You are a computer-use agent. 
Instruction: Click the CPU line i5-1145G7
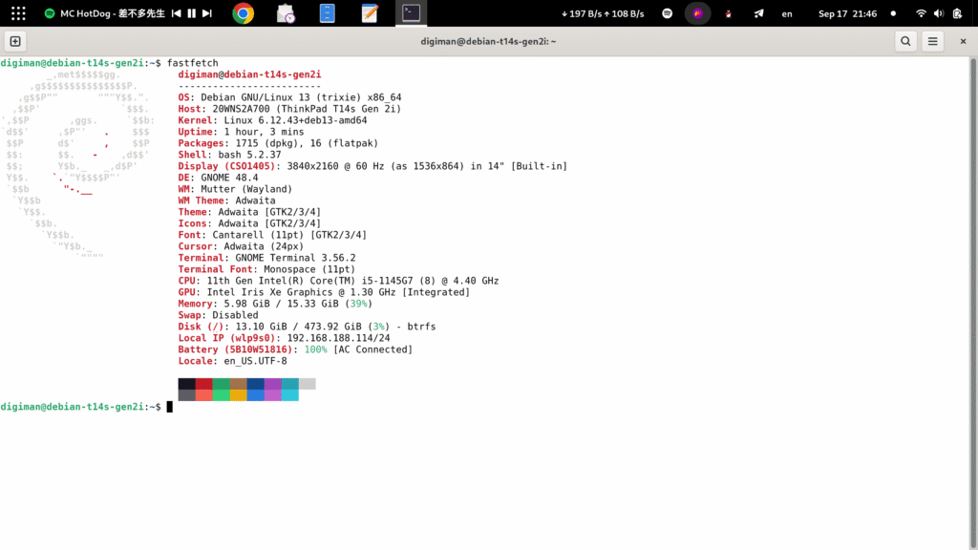tap(339, 281)
